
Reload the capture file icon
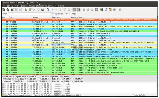pyautogui.click(x=38, y=10)
